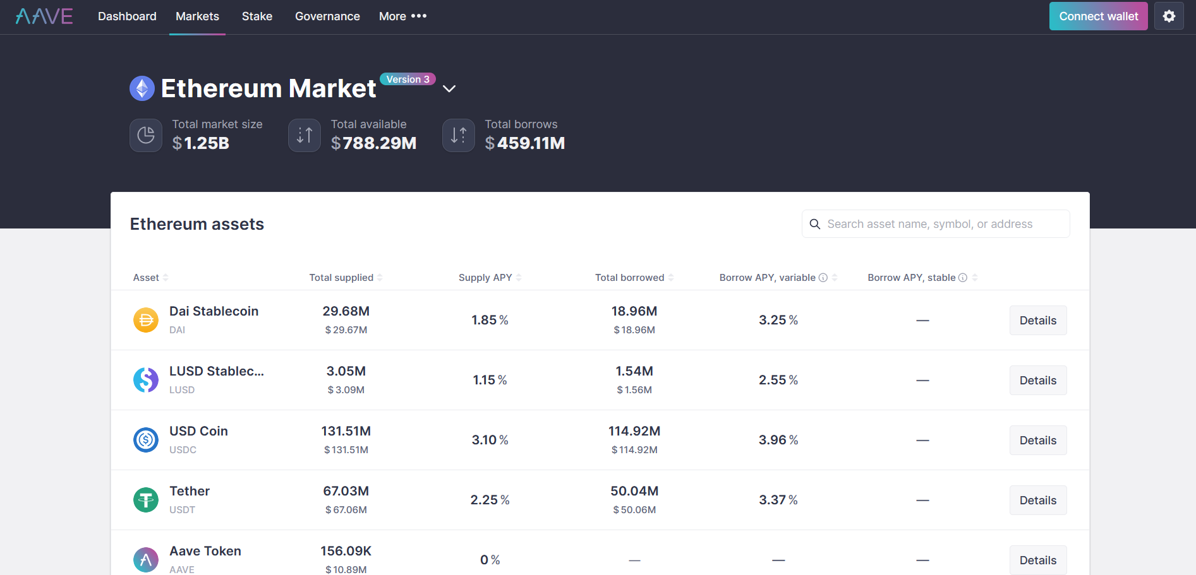Screen dimensions: 1196x575
Task: Click the 1.15% LUSD supply APY
Action: (490, 380)
